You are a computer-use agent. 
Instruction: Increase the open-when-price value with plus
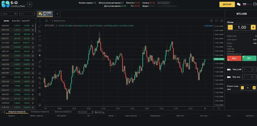254,88
